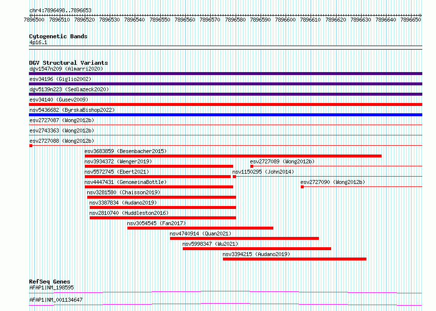Click the RefSeq Genes track title

49,282
